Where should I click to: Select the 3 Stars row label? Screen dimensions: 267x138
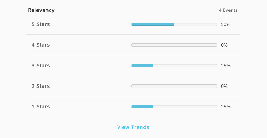[41, 66]
